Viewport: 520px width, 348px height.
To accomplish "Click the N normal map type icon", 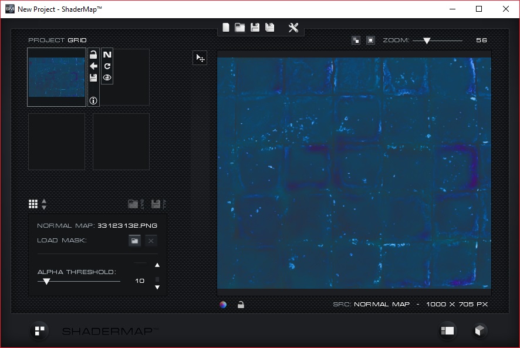I will (107, 55).
